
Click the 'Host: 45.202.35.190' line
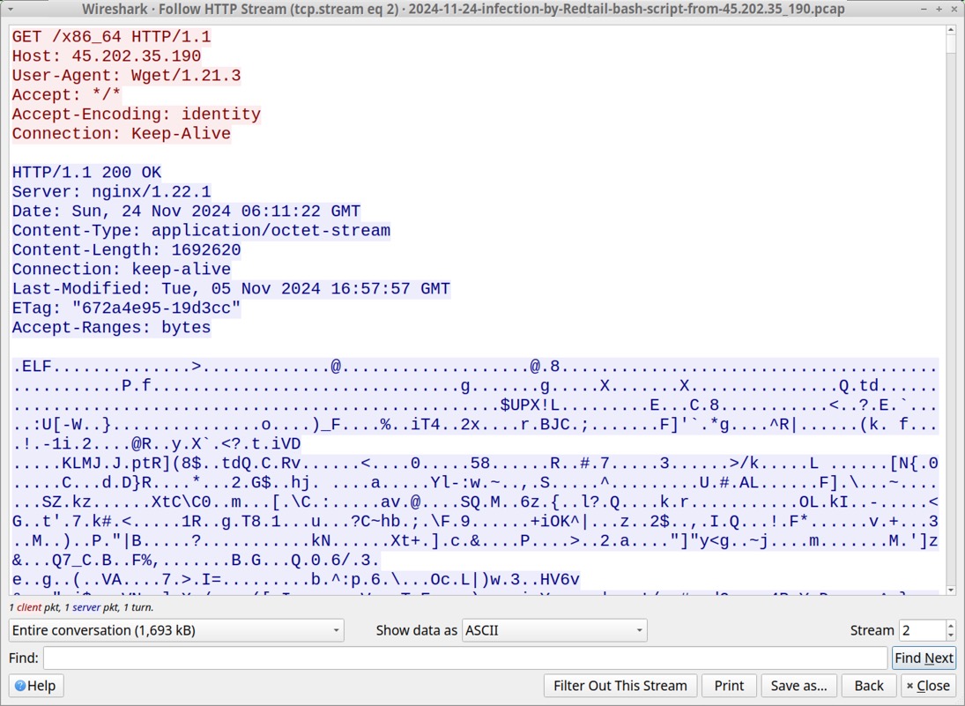[x=107, y=56]
